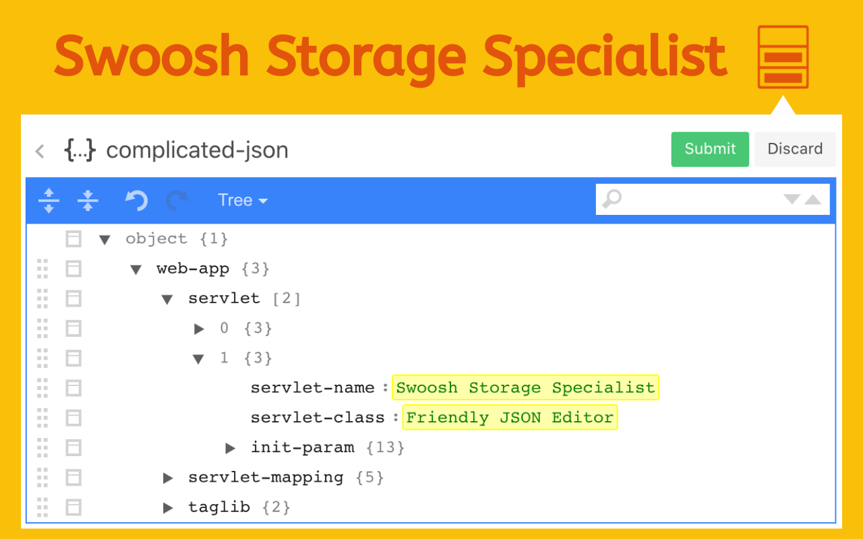Viewport: 863px width, 539px height.
Task: Collapse the web-app node
Action: coord(136,269)
